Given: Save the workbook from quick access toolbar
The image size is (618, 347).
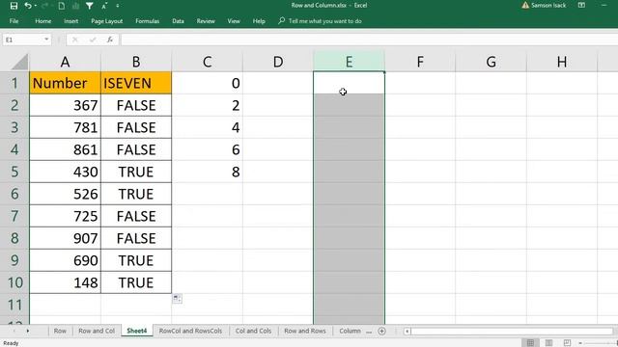Looking at the screenshot, I should pos(14,6).
